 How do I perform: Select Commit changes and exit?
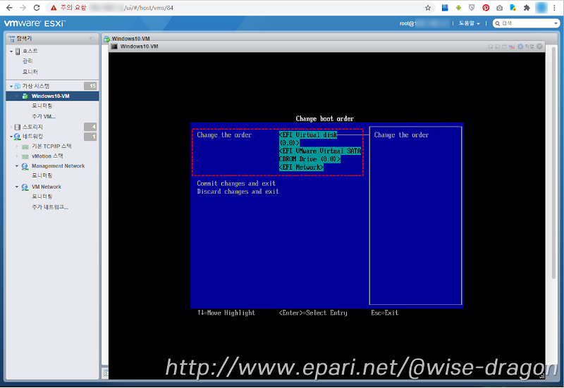pos(236,183)
